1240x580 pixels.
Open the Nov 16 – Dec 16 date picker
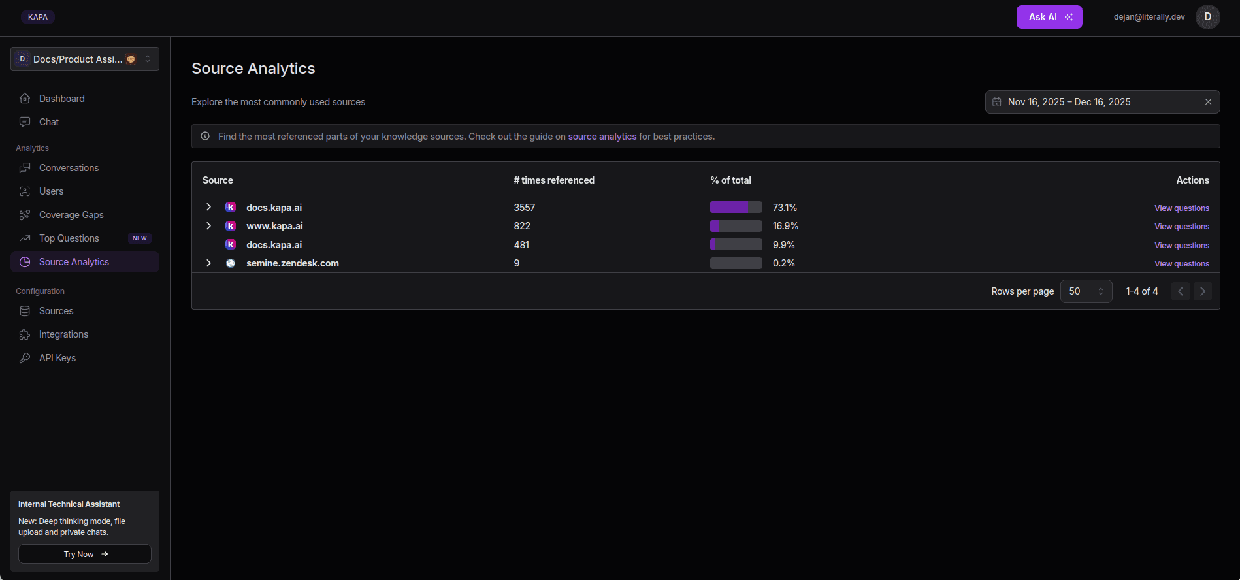[1102, 102]
